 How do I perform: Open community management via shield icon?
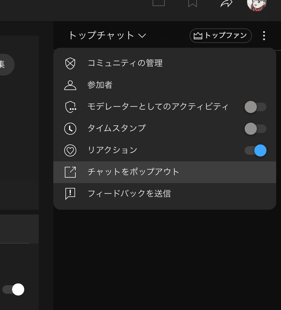click(70, 63)
